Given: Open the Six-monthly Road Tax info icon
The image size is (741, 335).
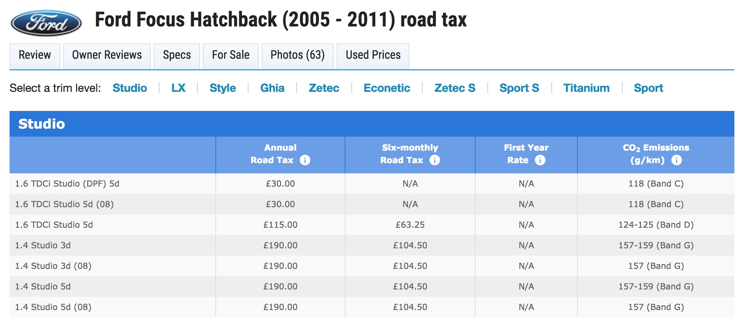Looking at the screenshot, I should coord(435,160).
